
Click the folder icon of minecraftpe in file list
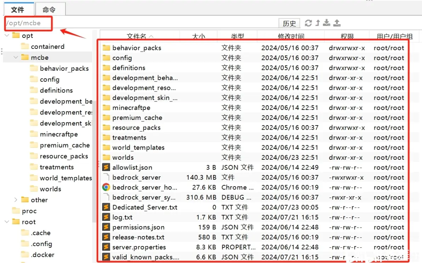[x=106, y=107]
